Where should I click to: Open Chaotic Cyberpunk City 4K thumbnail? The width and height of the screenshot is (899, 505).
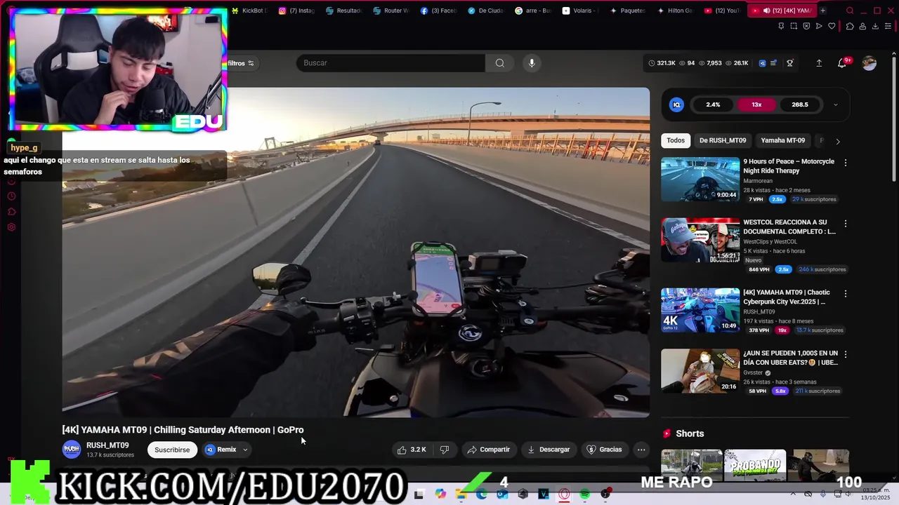(700, 310)
